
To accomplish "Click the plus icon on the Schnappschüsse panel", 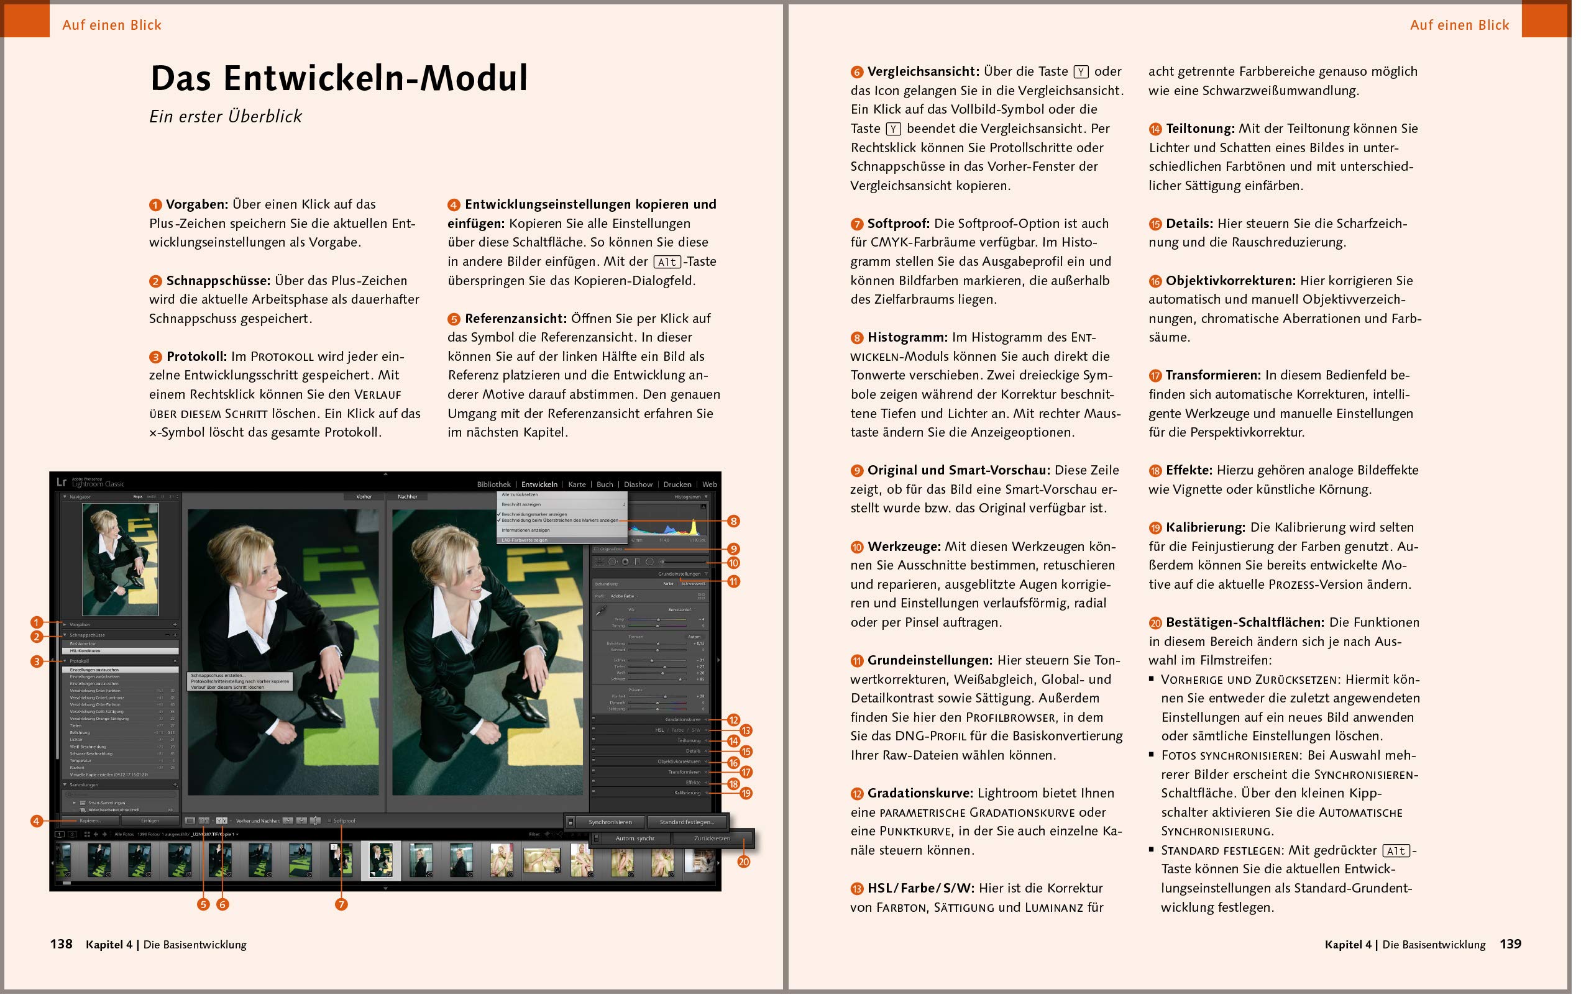I will (x=175, y=635).
